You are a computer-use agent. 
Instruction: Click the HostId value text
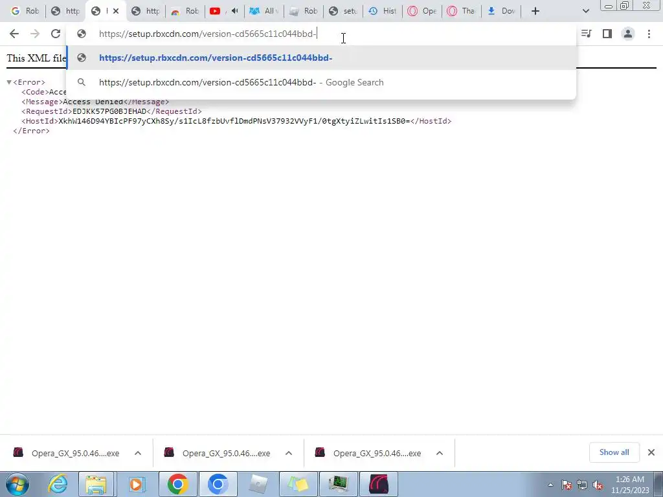click(x=234, y=121)
